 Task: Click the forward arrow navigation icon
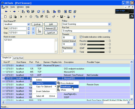coord(14,11)
